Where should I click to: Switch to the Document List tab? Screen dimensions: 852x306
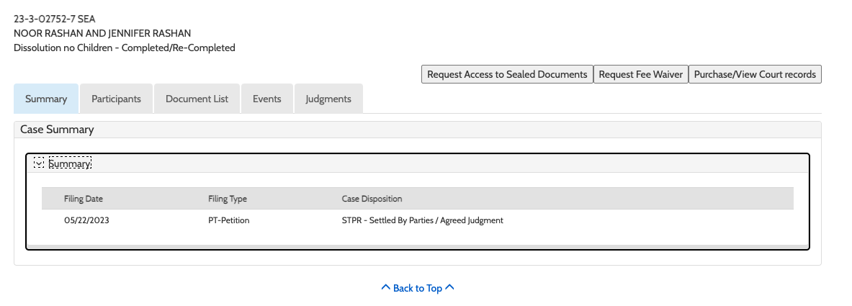197,99
